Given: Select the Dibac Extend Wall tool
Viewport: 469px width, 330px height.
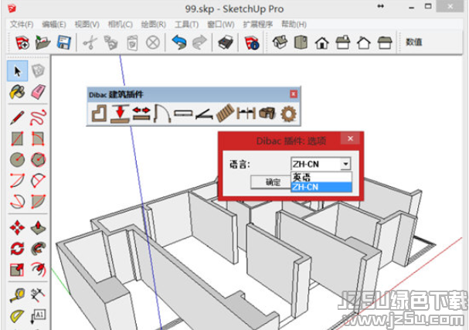Looking at the screenshot, I should click(141, 114).
